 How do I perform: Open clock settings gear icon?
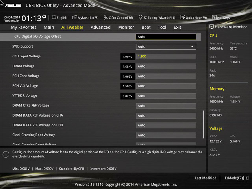[x=44, y=17]
